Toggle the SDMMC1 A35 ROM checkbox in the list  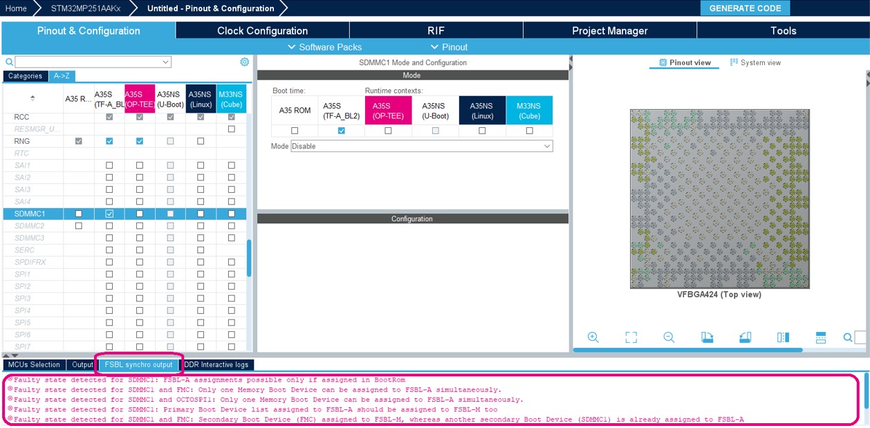pyautogui.click(x=78, y=214)
